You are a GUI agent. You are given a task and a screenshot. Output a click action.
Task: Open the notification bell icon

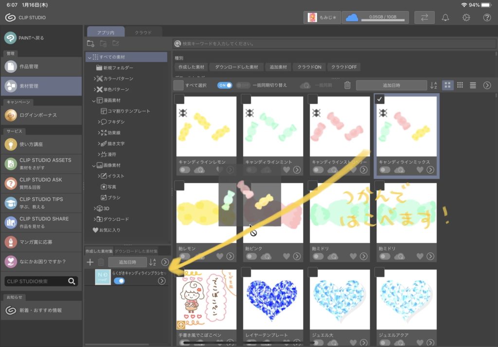445,17
